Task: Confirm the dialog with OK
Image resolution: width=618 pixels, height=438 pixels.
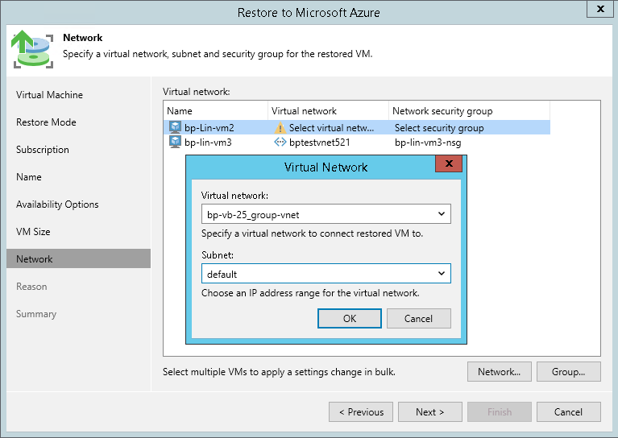Action: pos(350,318)
